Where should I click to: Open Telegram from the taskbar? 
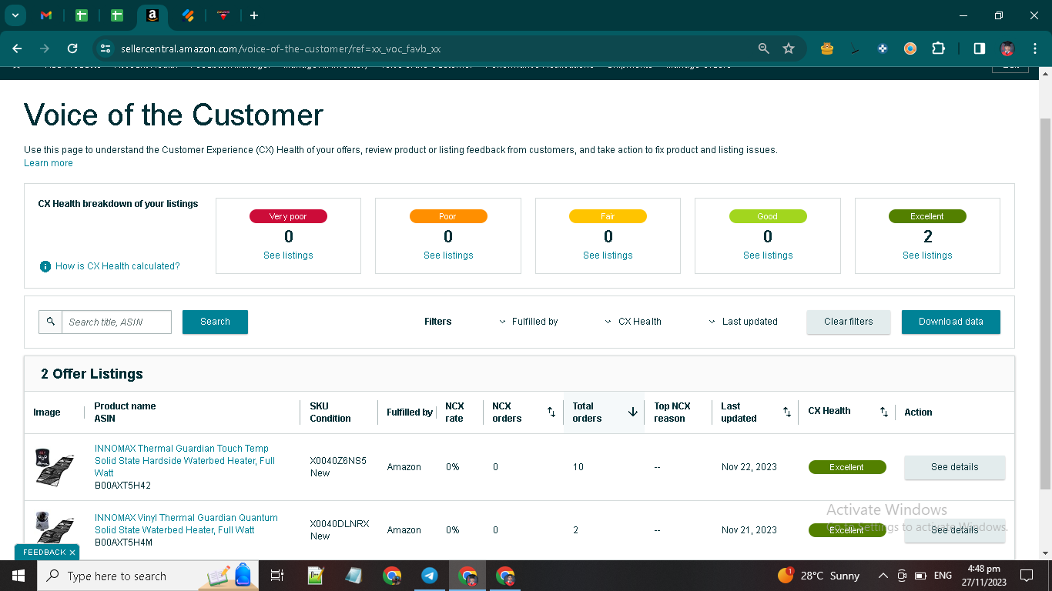point(430,576)
